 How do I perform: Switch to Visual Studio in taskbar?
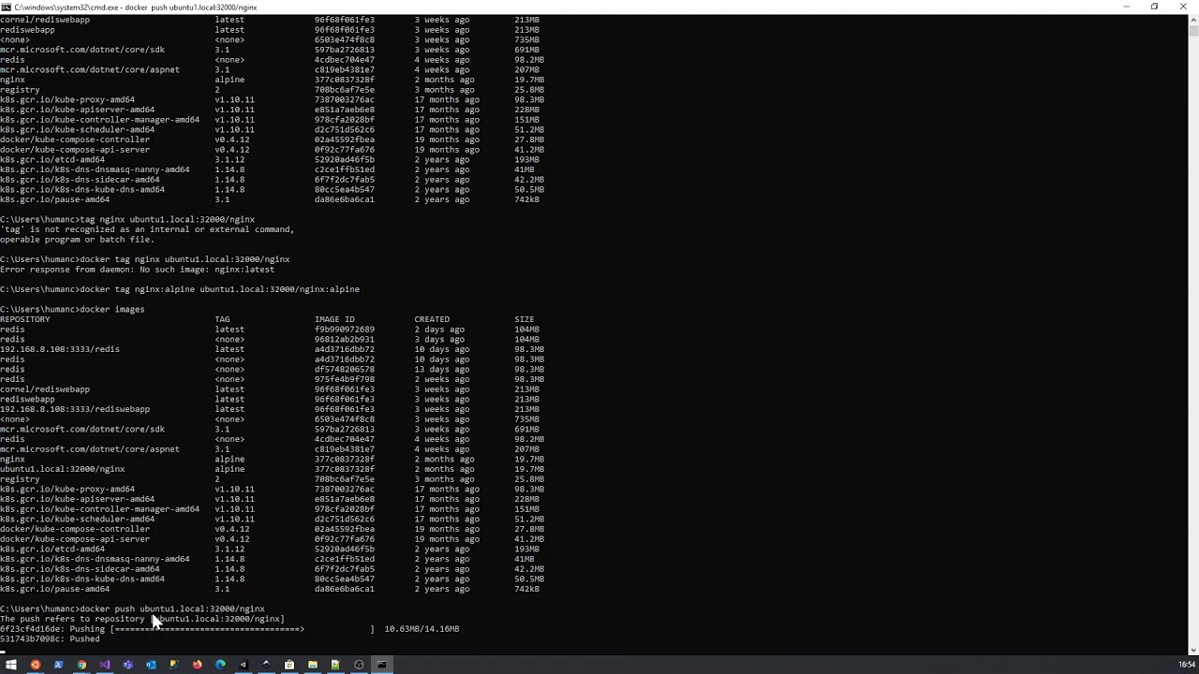(x=105, y=665)
